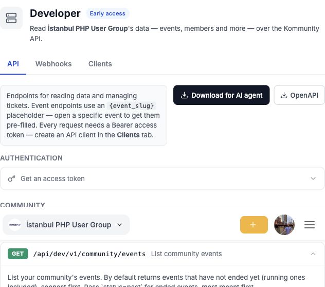Click Download for AI agent button

221,95
